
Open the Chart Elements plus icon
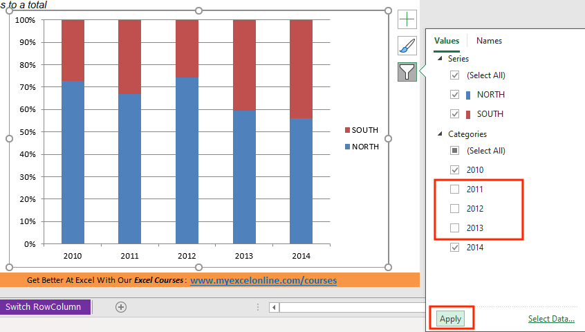pyautogui.click(x=407, y=19)
